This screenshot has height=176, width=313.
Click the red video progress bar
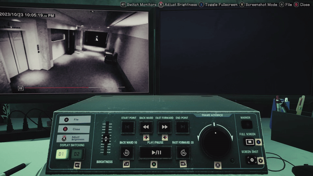point(57,87)
